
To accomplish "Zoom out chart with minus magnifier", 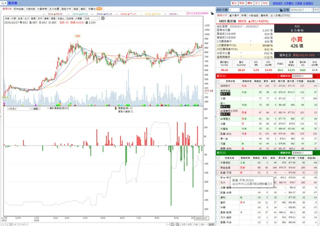I will pos(172,224).
